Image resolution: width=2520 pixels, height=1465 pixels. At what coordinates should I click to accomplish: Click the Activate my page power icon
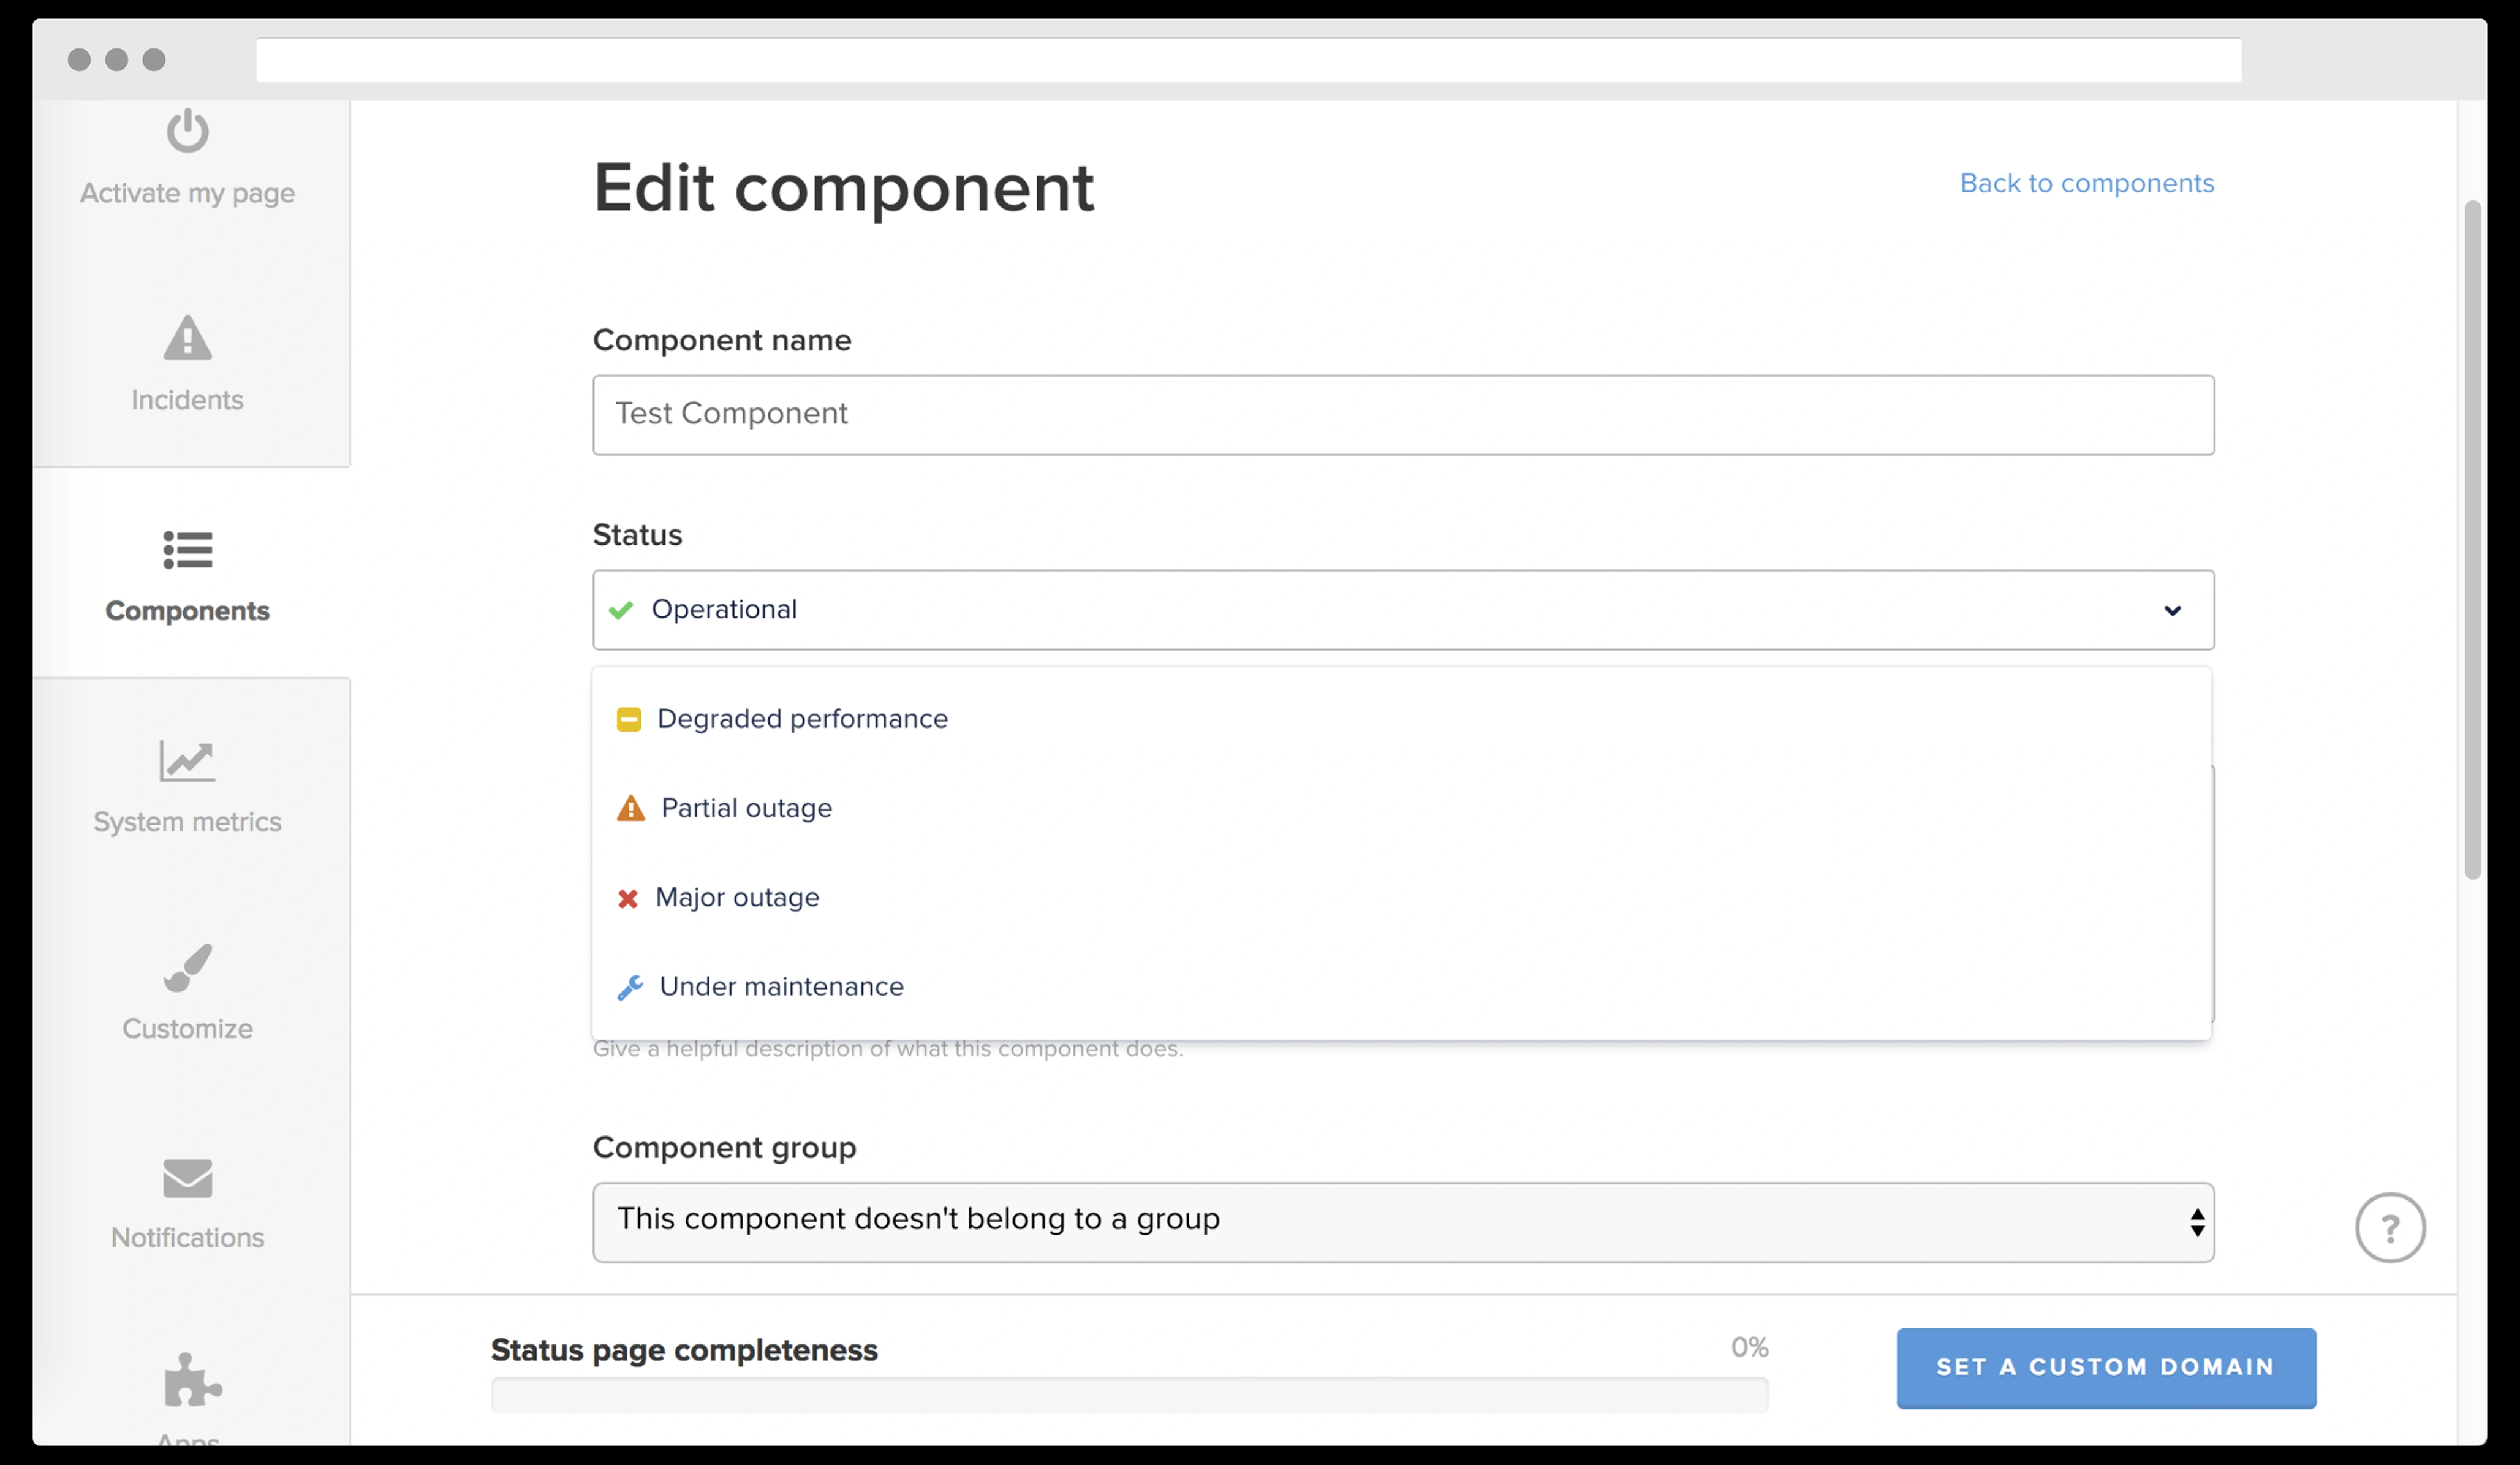187,131
